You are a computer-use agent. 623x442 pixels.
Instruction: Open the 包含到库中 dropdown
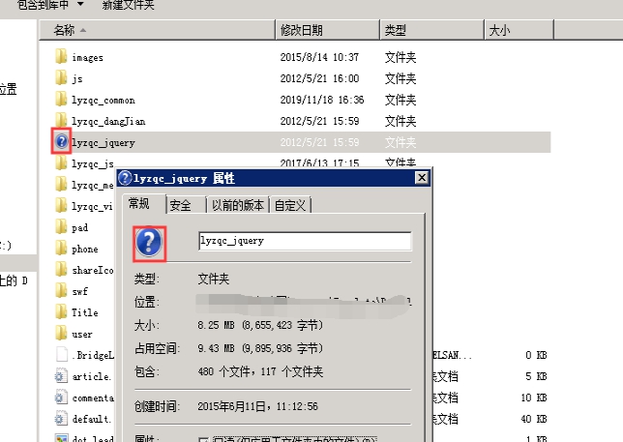[x=72, y=6]
